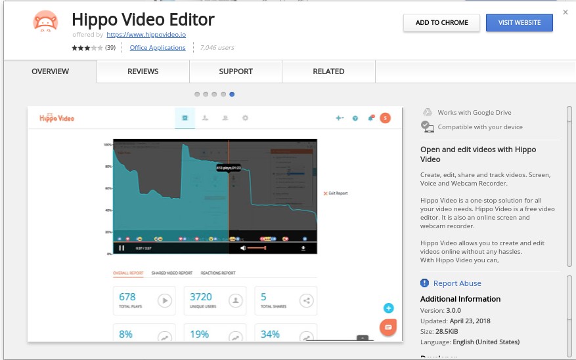Switch to the REVIEWS tab
The height and width of the screenshot is (360, 576).
point(143,71)
